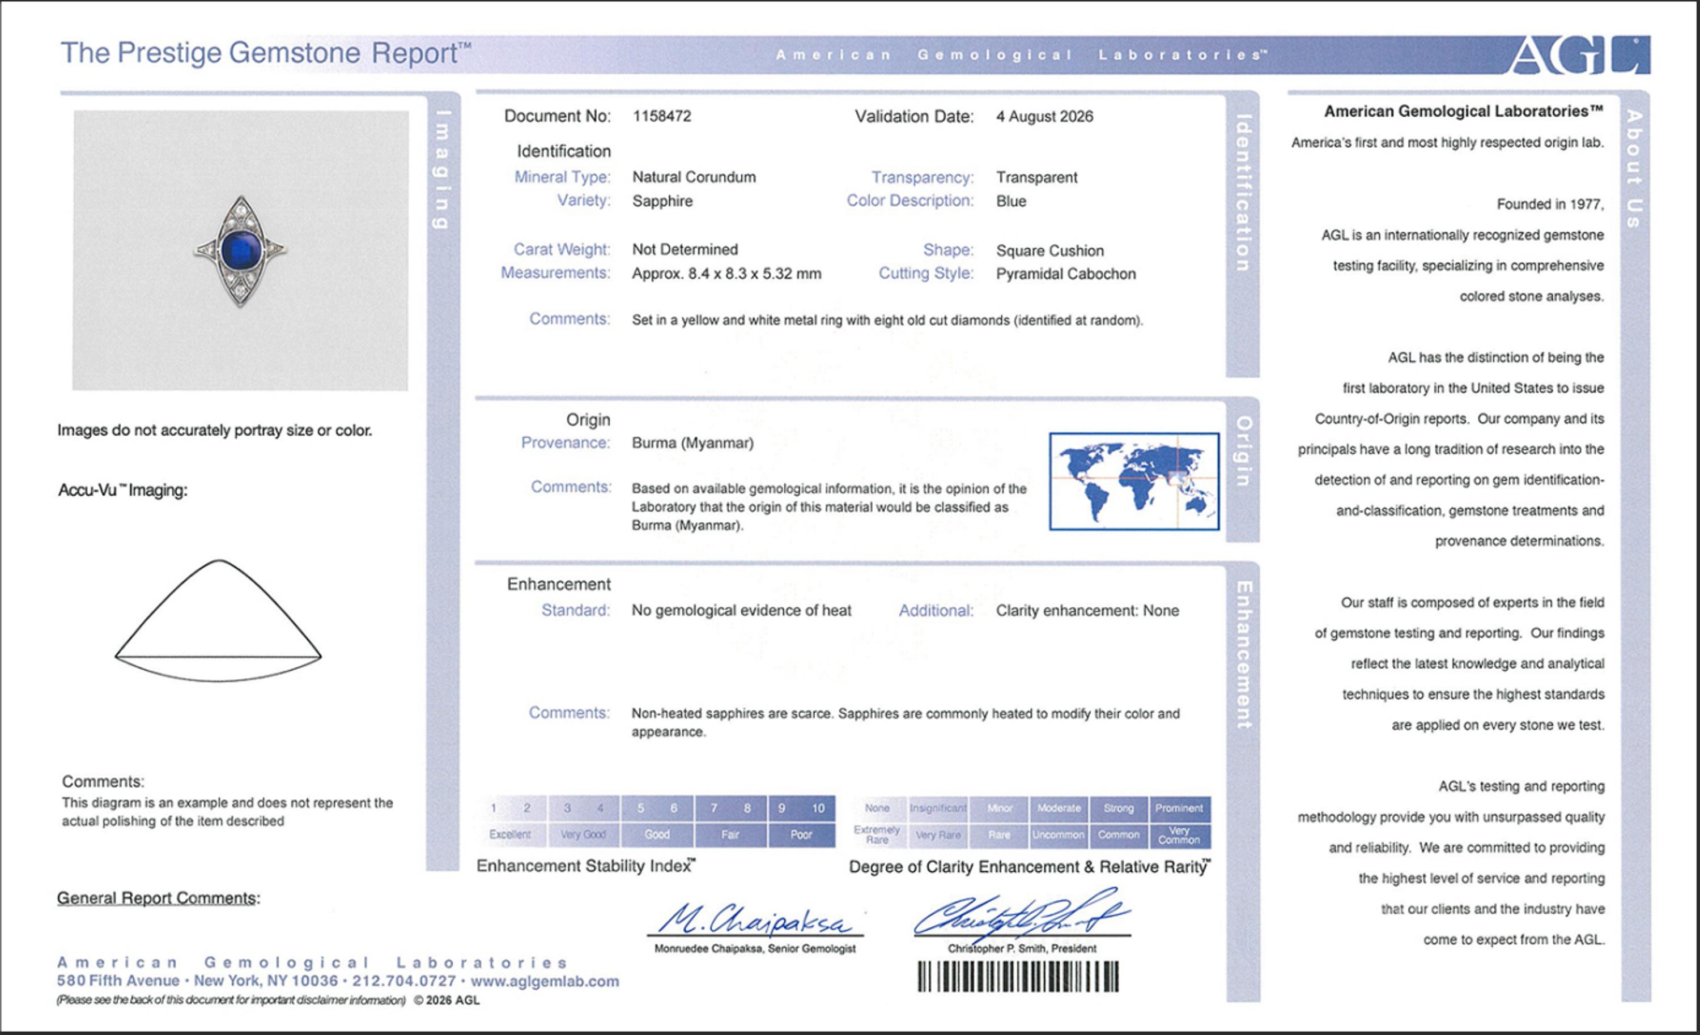Select the Provenance value 'Burma (Myanmar)'
This screenshot has height=1035, width=1700.
point(692,442)
